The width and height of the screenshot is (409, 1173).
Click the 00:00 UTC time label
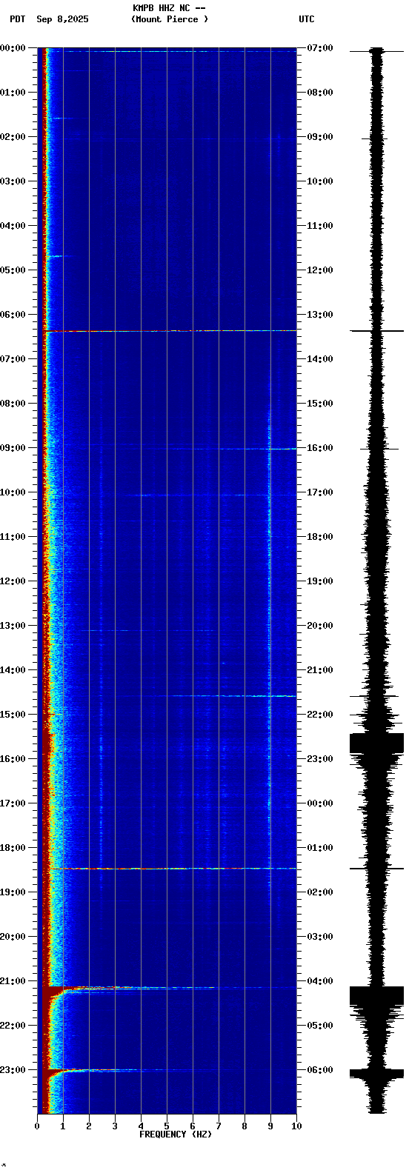pos(320,803)
